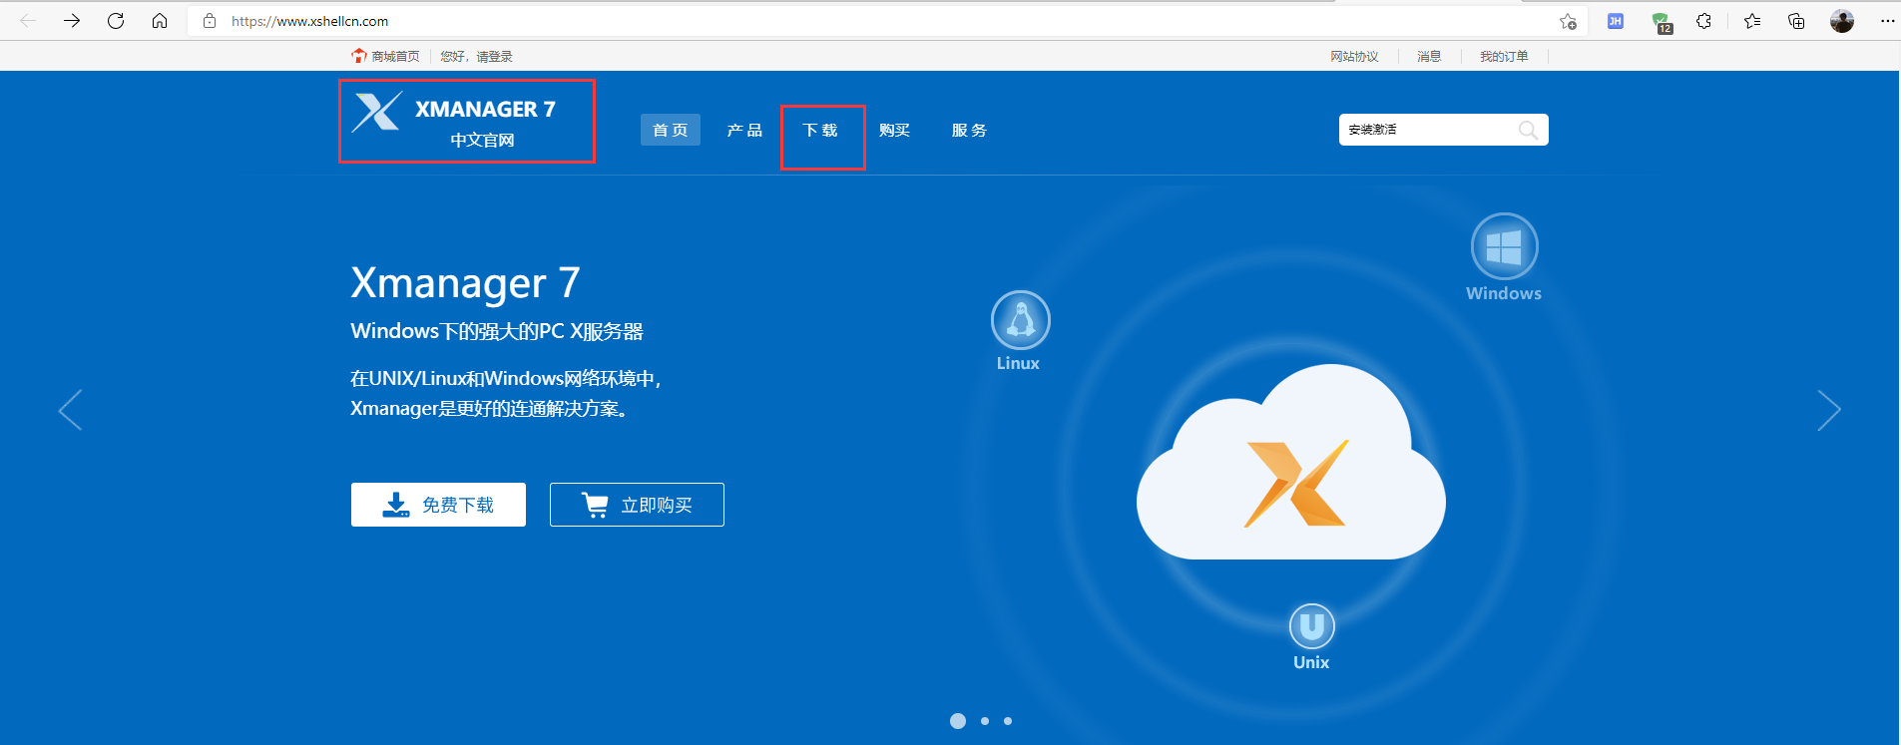Viewport: 1901px width, 745px height.
Task: Open 下载 navigation menu
Action: tap(820, 131)
